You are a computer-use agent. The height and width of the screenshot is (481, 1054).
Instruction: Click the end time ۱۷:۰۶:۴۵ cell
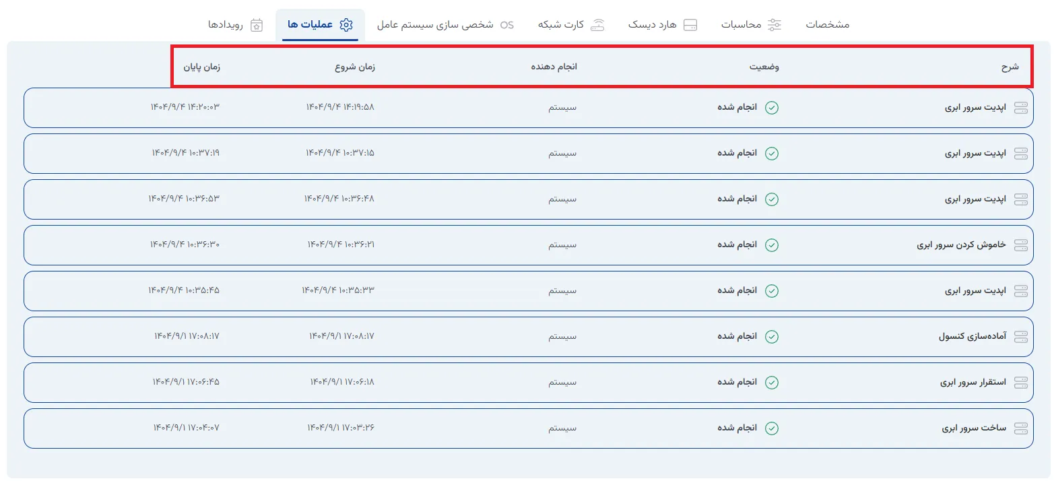coord(186,383)
